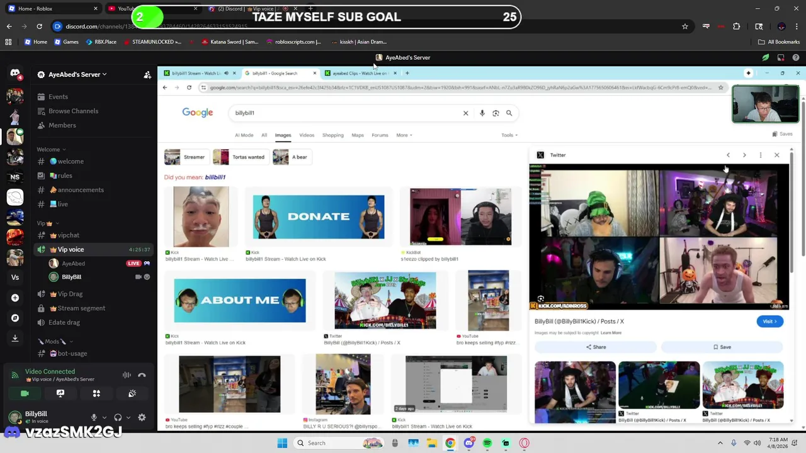This screenshot has width=806, height=453.
Task: Mute the Discord microphone
Action: (x=94, y=417)
